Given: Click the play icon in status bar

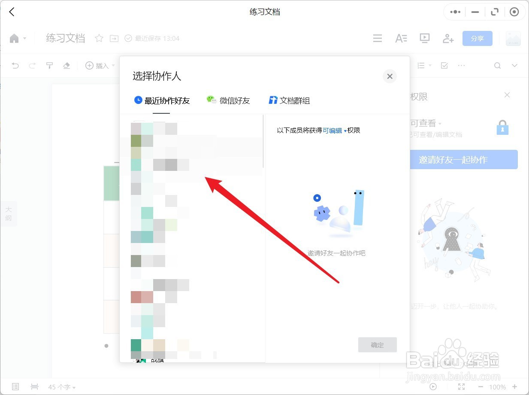Looking at the screenshot, I should 433,387.
